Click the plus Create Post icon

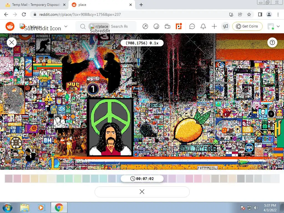214,26
